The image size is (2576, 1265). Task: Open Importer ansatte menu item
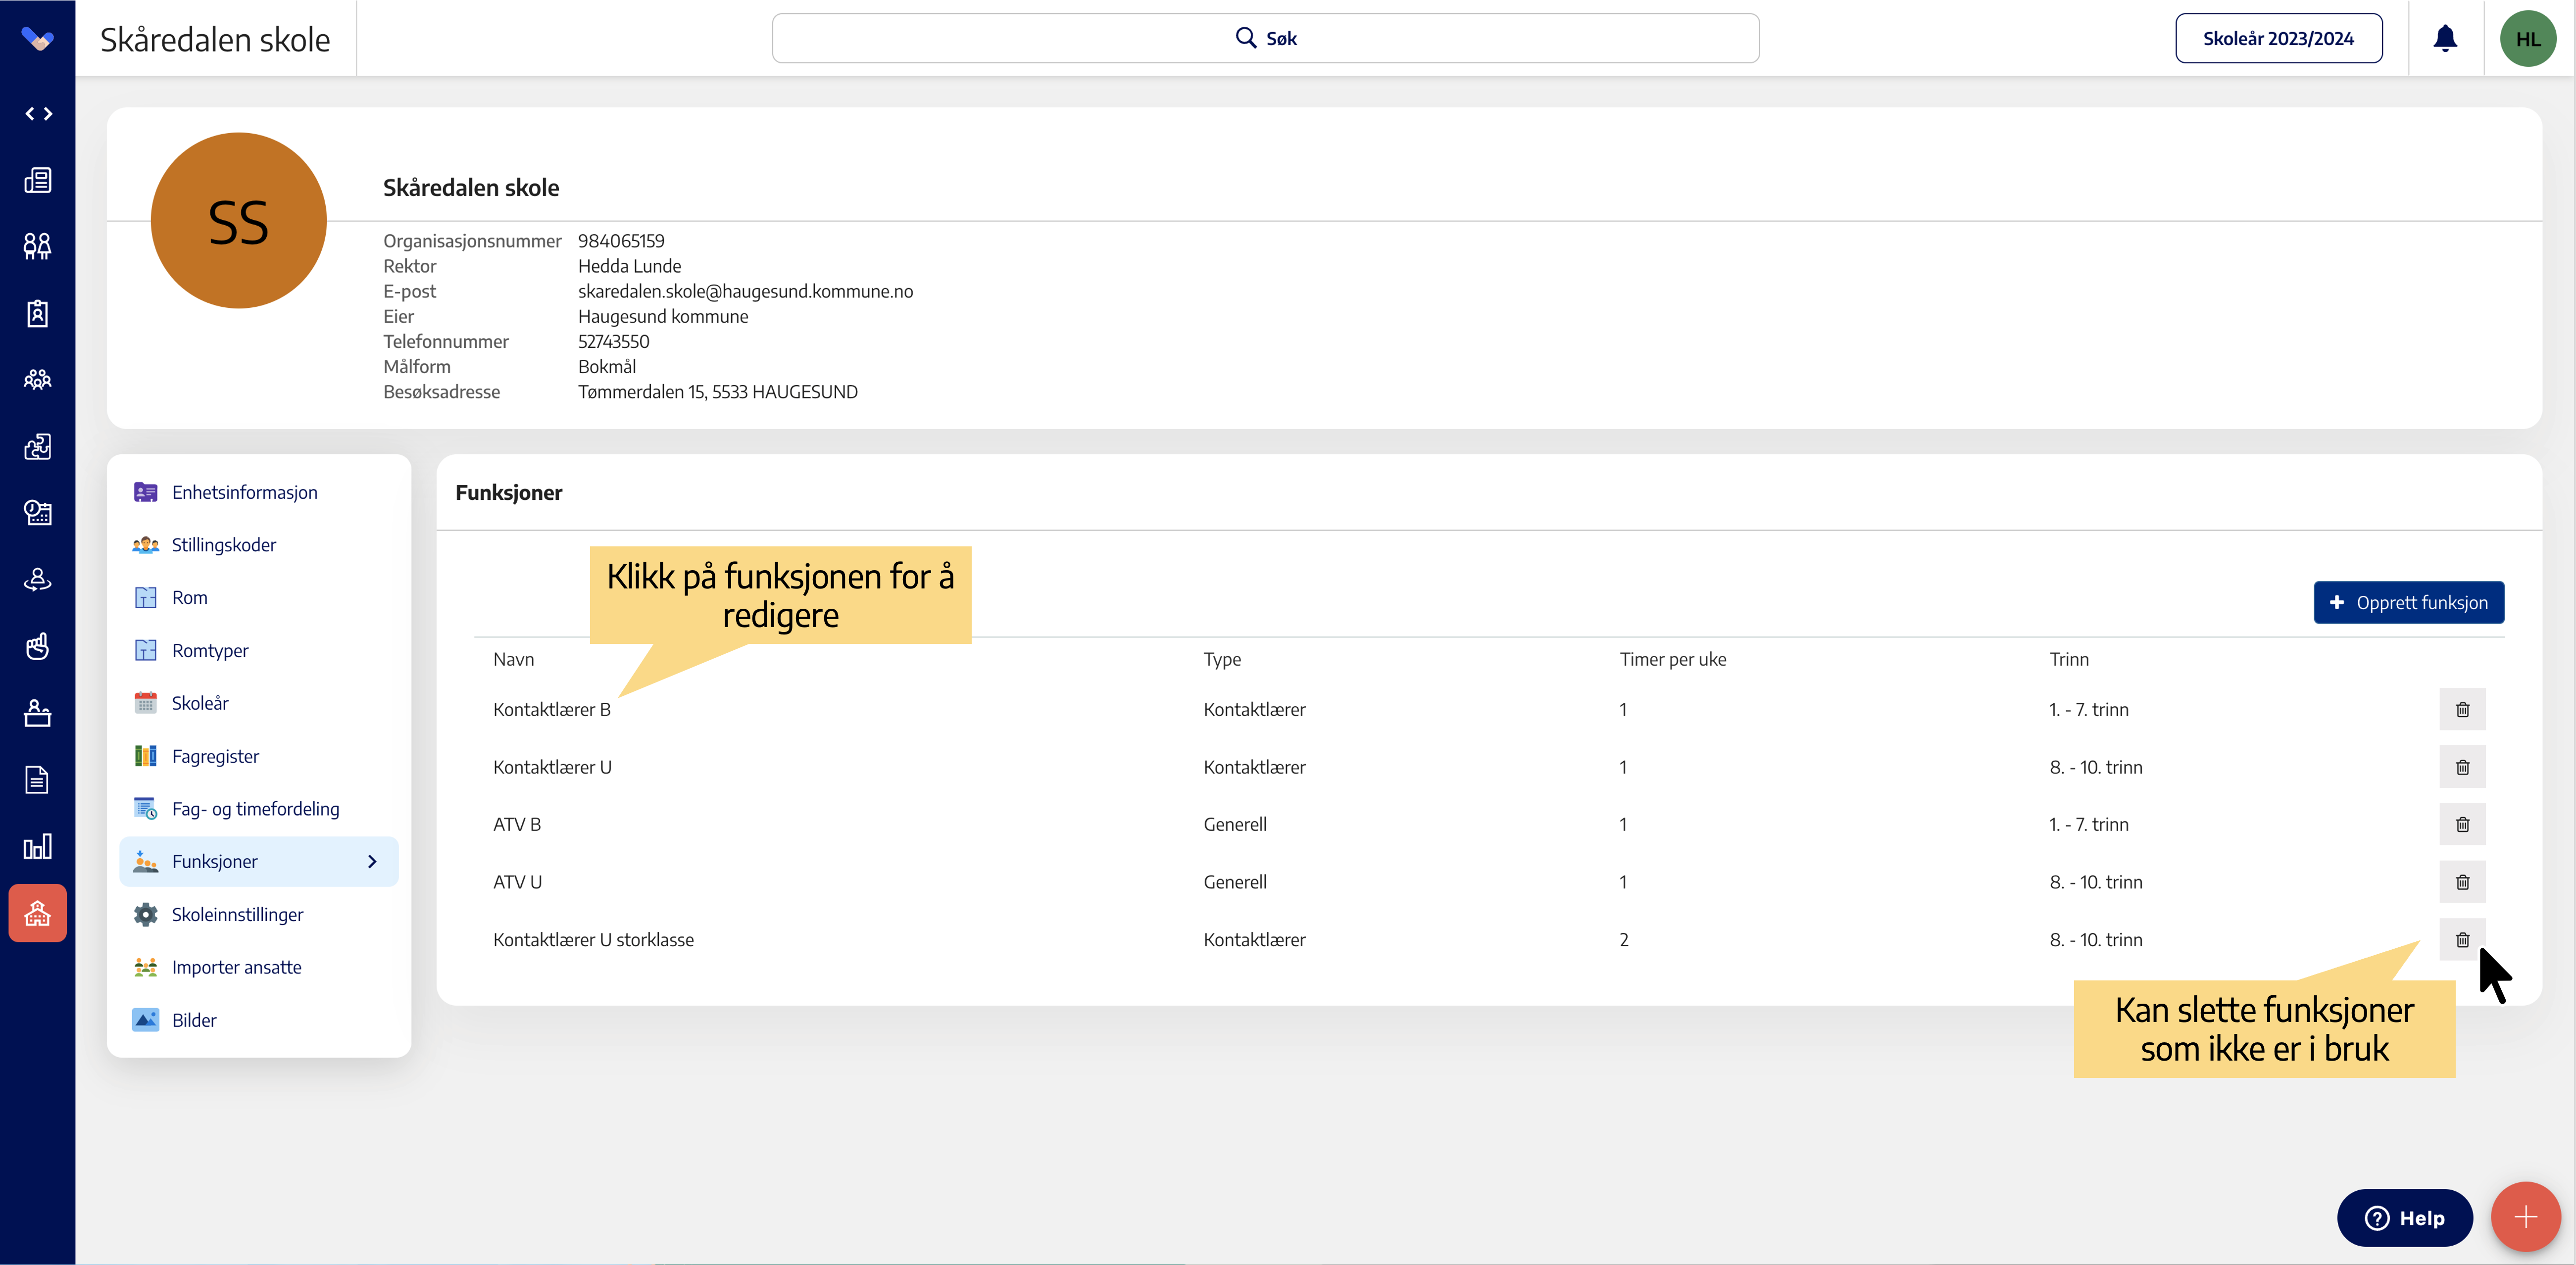point(259,967)
